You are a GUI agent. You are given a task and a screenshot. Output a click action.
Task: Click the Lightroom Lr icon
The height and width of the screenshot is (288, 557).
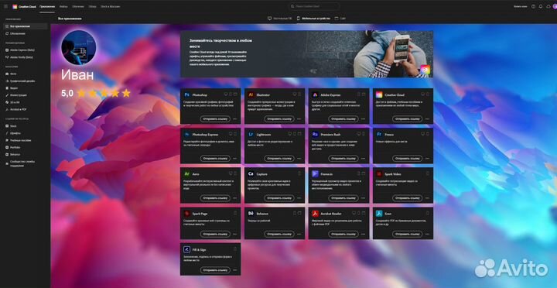click(x=251, y=135)
